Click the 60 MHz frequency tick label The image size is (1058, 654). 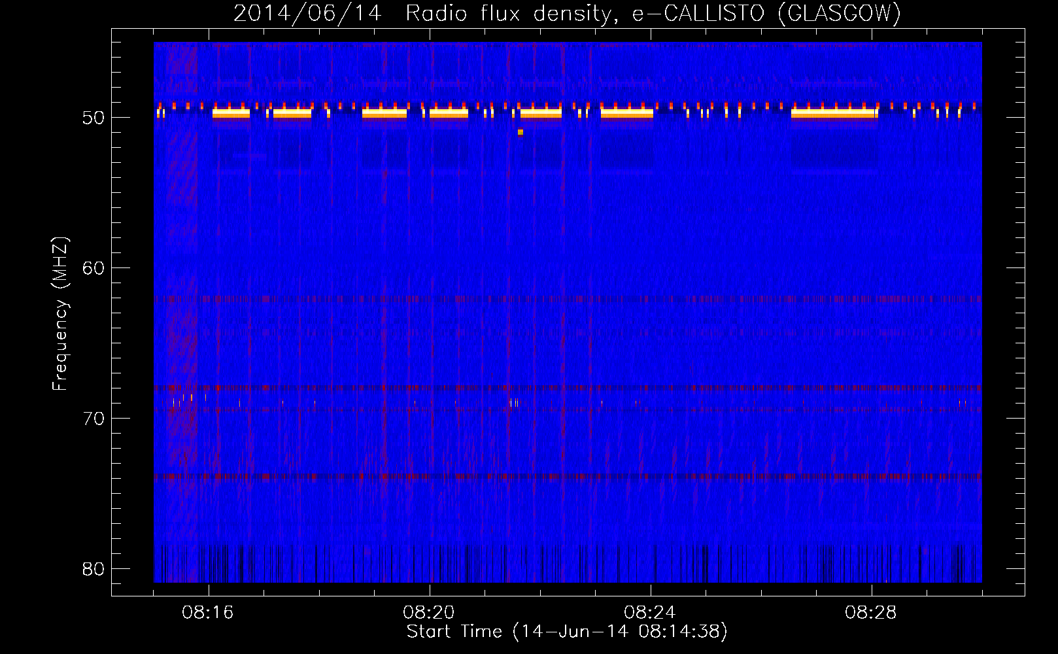pyautogui.click(x=94, y=268)
